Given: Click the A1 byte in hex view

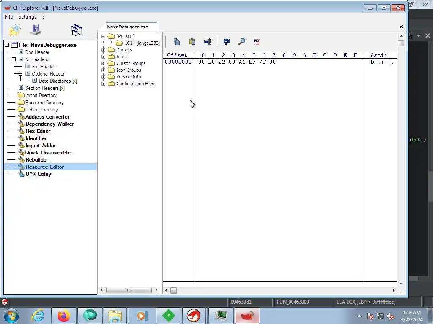Looking at the screenshot, I should coord(242,62).
